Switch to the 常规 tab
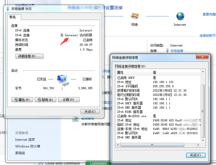Viewport: 216px width, 165px height. (13, 17)
